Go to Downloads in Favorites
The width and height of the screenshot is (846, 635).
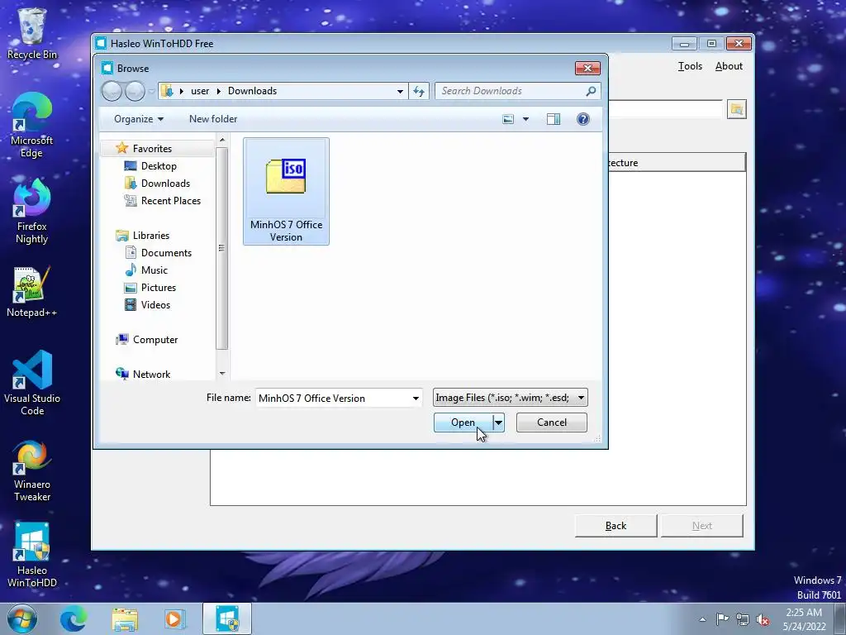165,183
